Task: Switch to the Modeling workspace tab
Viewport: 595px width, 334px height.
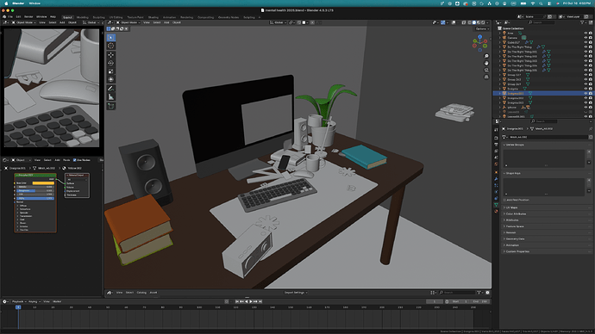Action: (82, 17)
